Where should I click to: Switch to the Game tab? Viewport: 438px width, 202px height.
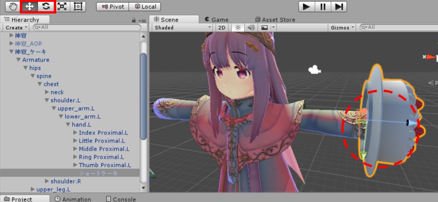click(216, 19)
